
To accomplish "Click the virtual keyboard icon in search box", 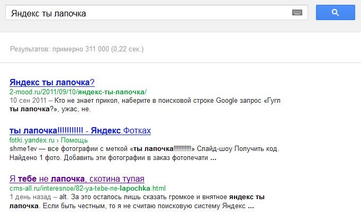I will [296, 13].
